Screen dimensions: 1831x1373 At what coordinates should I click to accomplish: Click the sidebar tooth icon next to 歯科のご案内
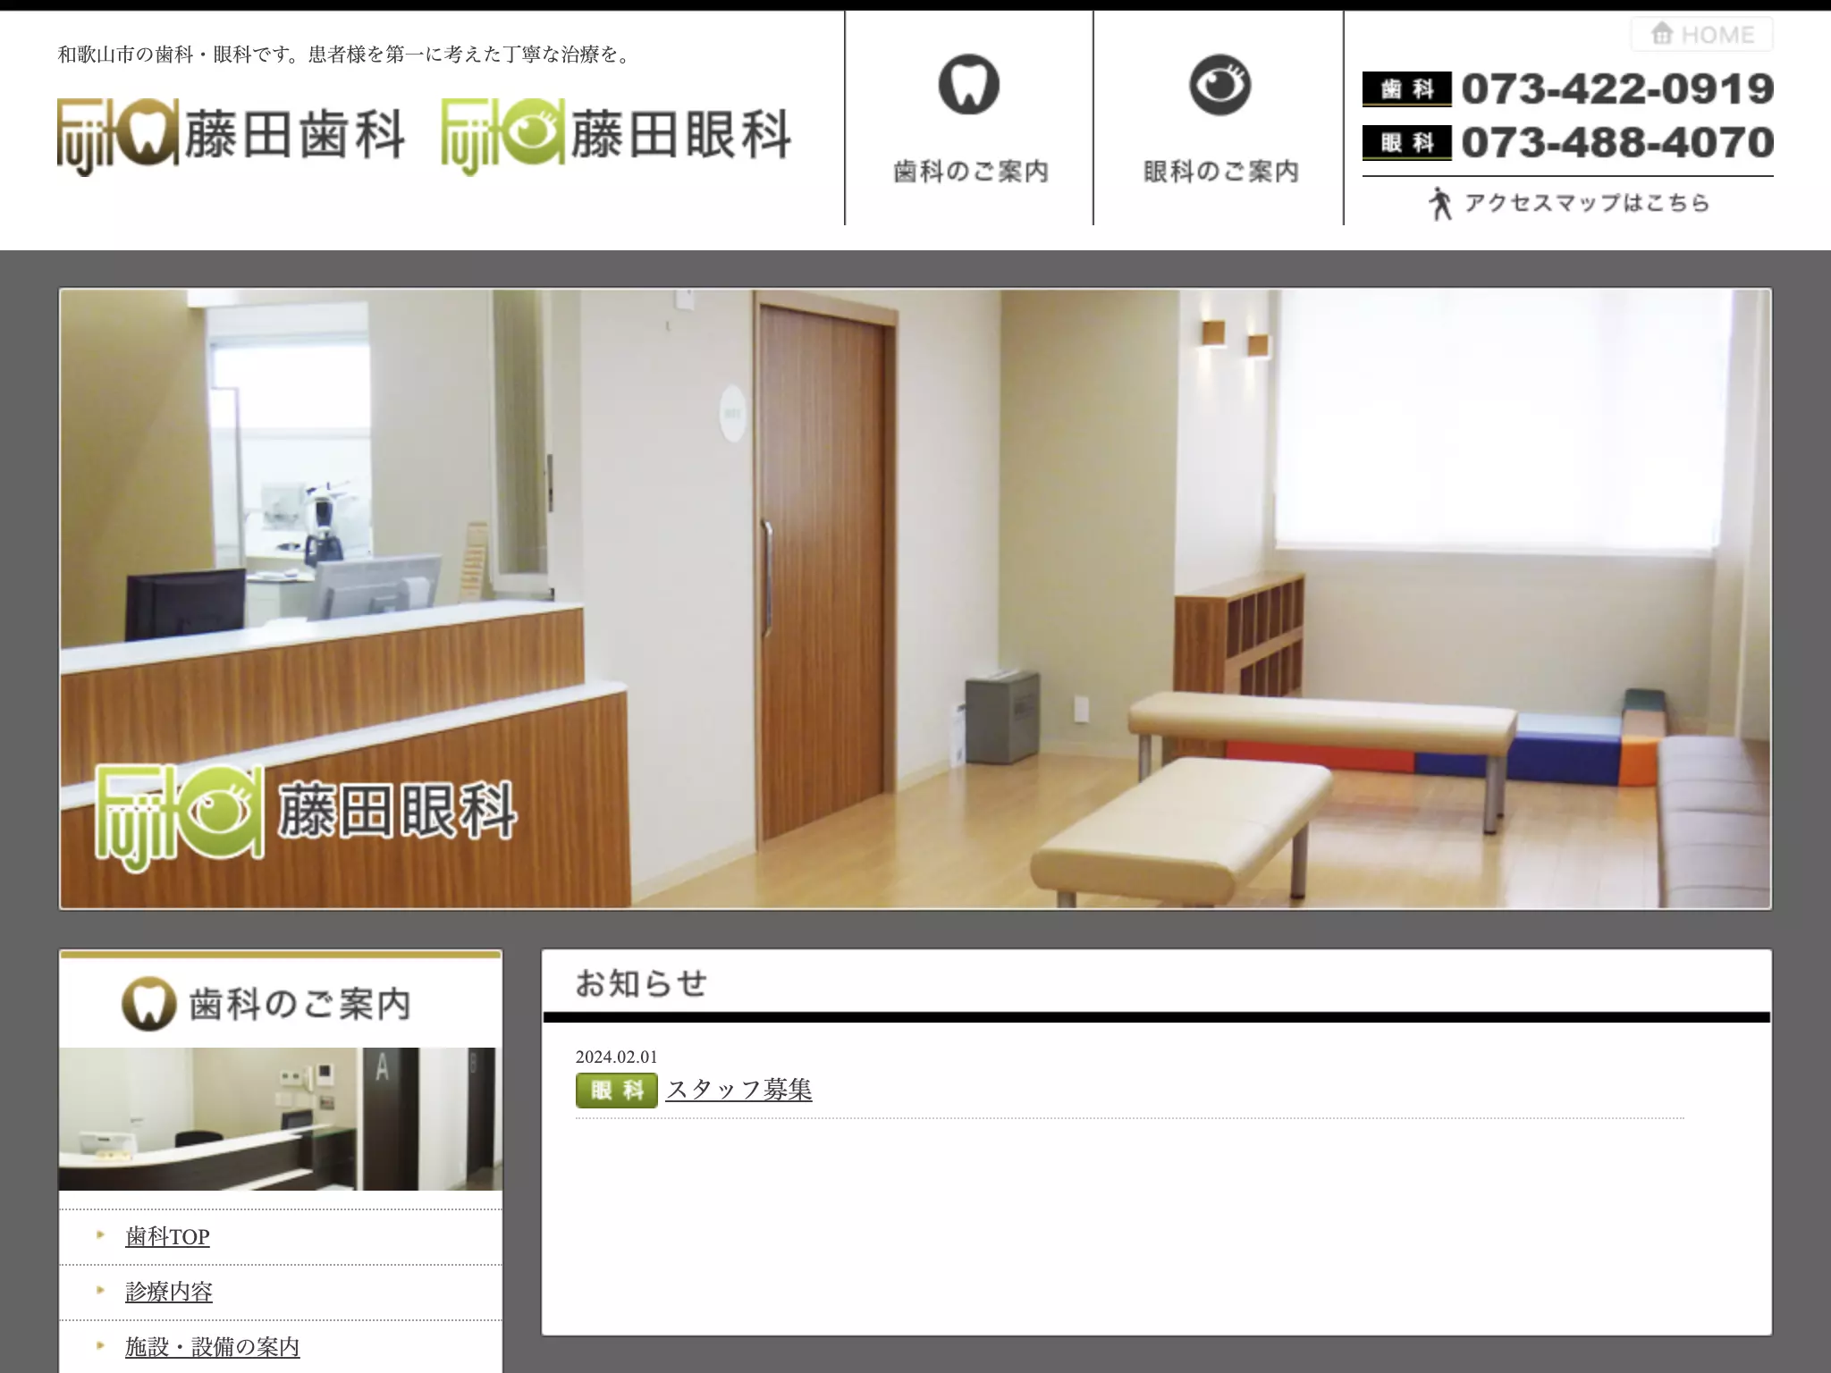pyautogui.click(x=148, y=1003)
